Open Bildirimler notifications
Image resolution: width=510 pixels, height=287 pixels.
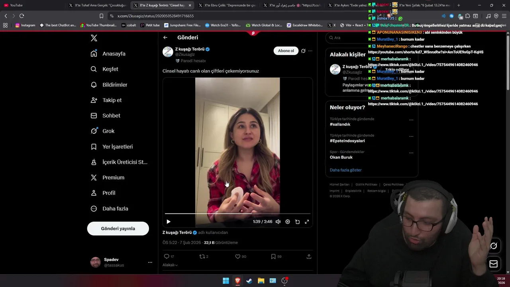click(x=109, y=85)
